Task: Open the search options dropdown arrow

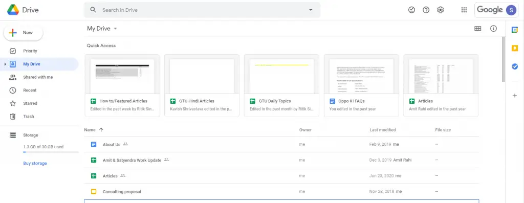Action: coord(311,10)
